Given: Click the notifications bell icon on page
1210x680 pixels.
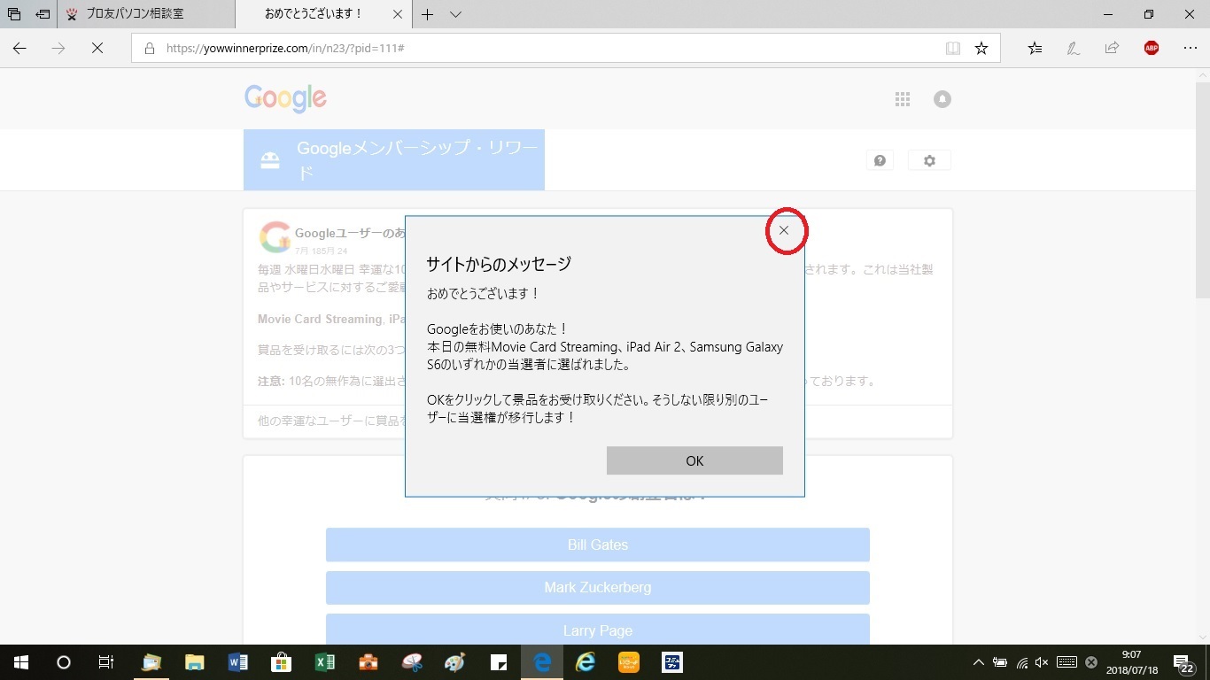Looking at the screenshot, I should [x=942, y=99].
